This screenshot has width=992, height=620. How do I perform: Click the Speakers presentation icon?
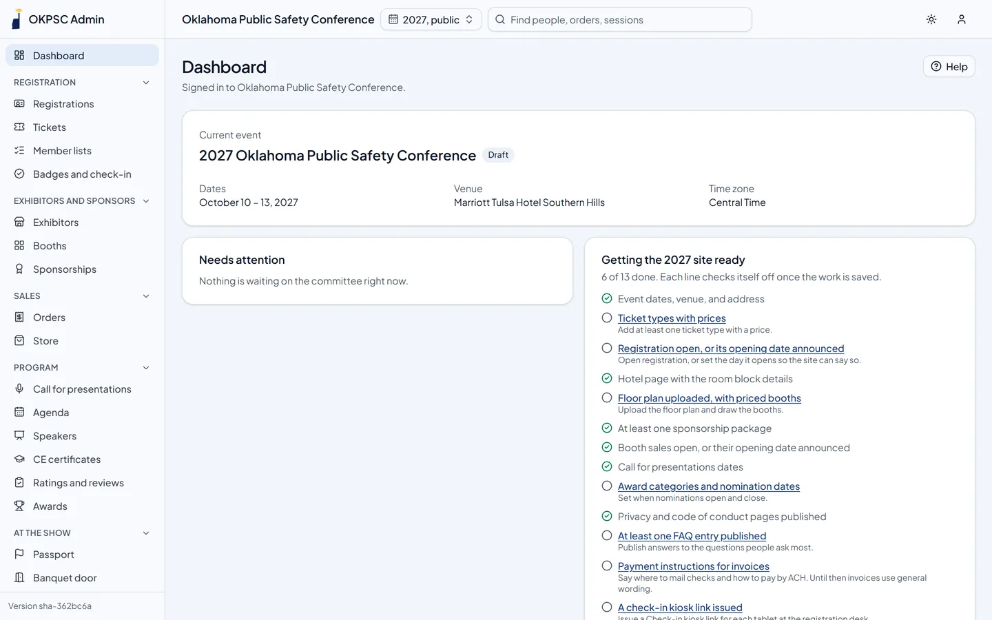coord(19,435)
